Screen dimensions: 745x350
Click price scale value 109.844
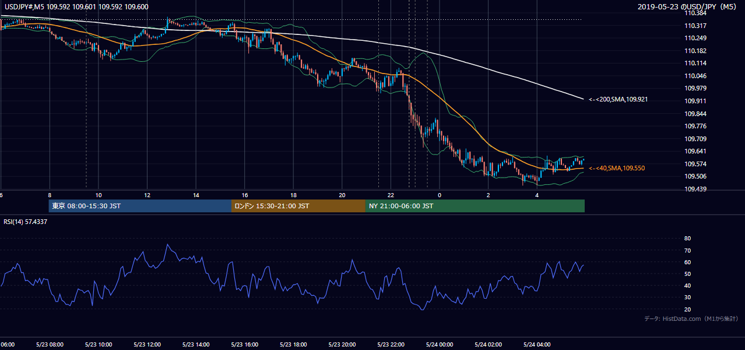[695, 114]
